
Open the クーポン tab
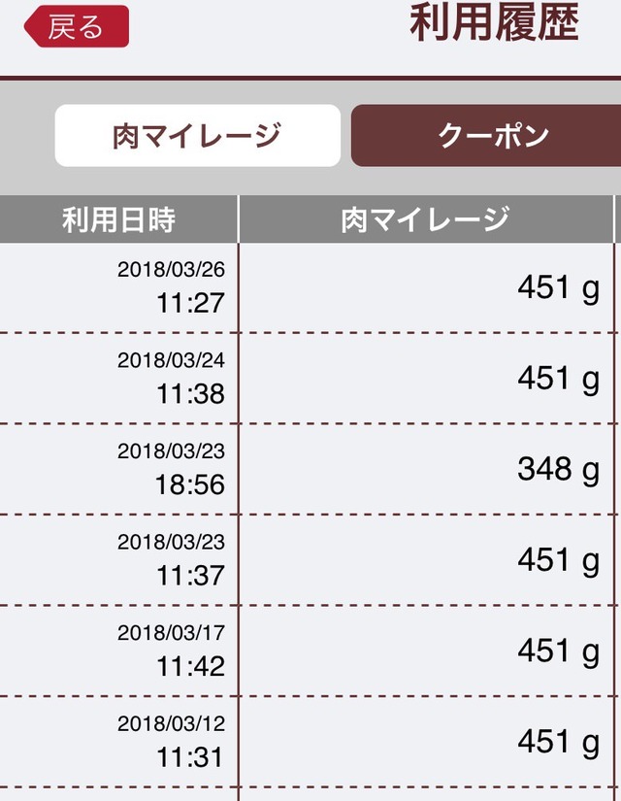485,136
